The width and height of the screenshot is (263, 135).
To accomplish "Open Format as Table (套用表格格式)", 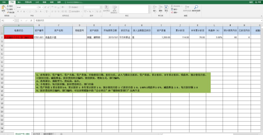I will pyautogui.click(x=114, y=9).
